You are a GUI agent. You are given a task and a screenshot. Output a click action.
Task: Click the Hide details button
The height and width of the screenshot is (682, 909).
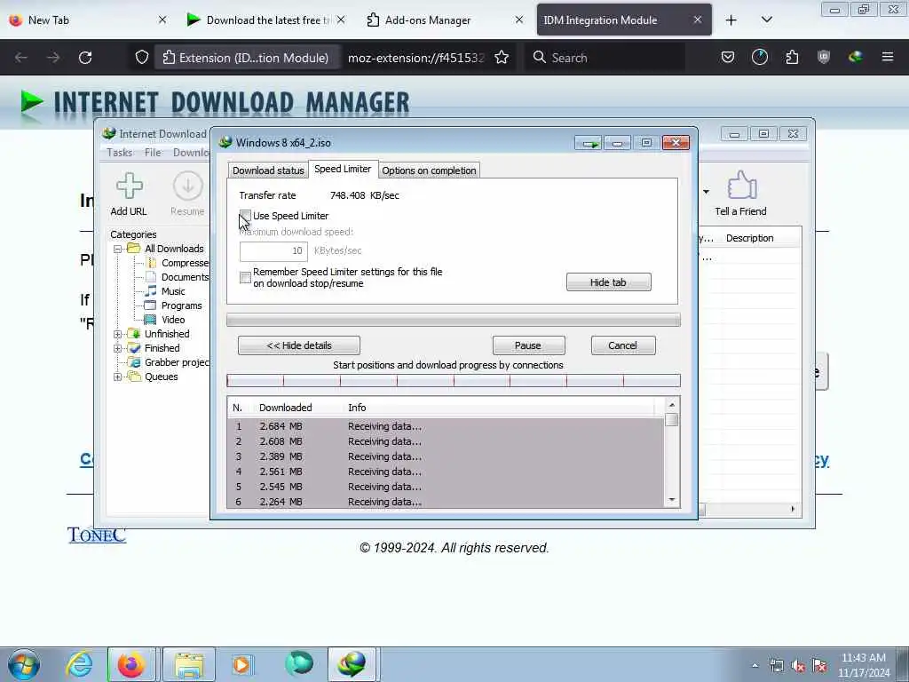tap(298, 345)
